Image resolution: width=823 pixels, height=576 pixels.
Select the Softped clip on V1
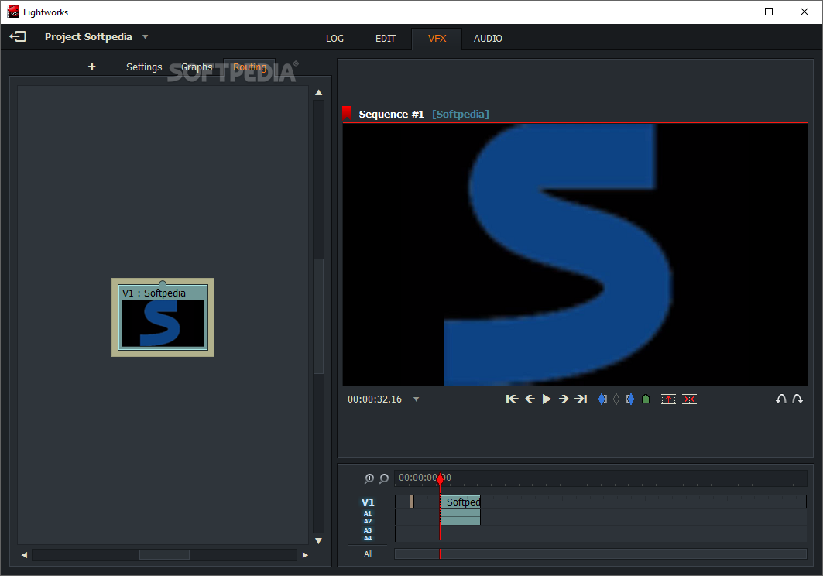(461, 502)
